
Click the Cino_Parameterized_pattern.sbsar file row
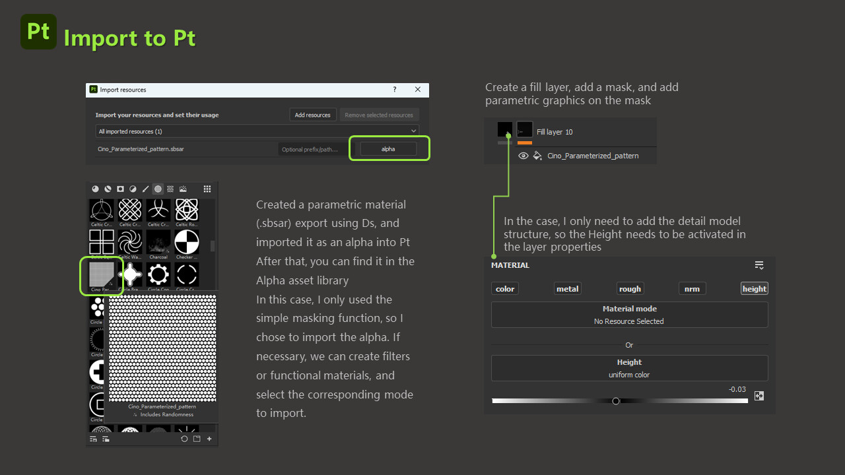(257, 149)
